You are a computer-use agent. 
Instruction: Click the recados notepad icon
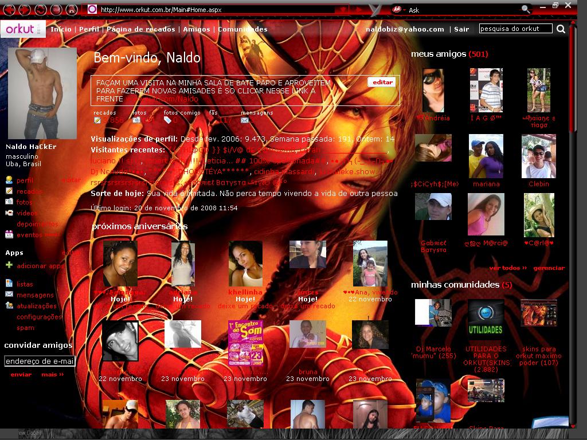pos(97,120)
